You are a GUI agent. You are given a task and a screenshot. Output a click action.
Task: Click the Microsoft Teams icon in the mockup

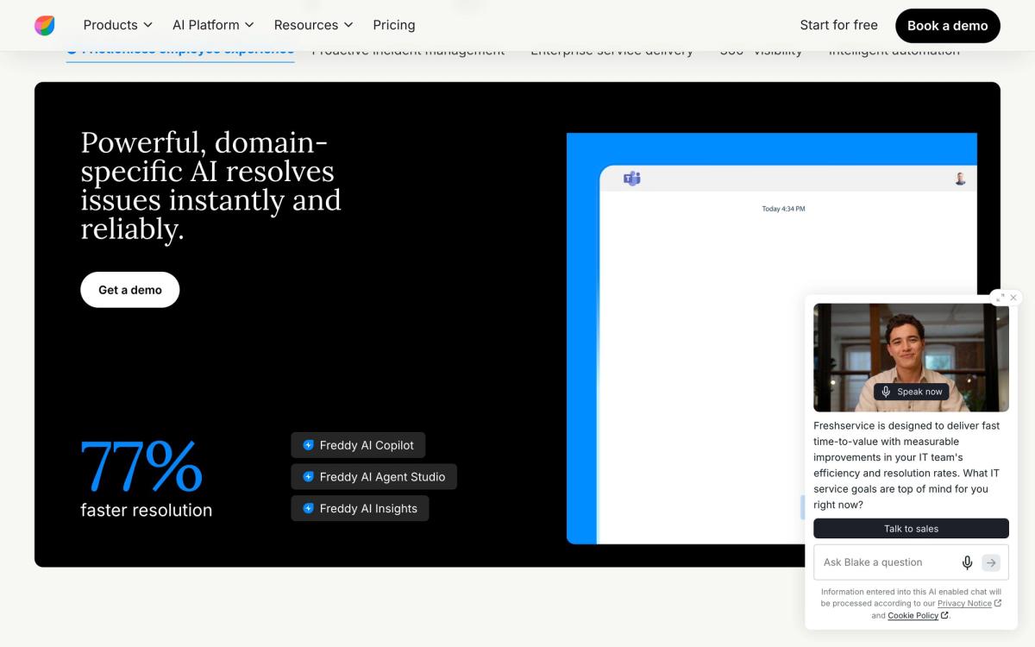pos(632,179)
